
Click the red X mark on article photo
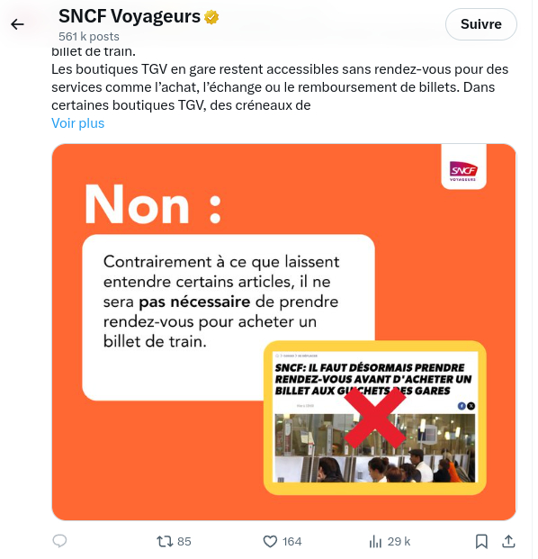pos(375,418)
